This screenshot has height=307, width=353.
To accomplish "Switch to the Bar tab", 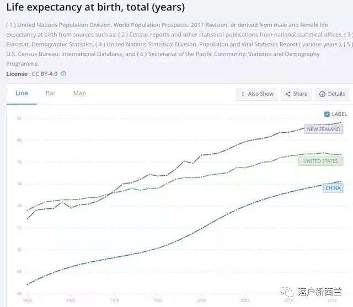I will pos(51,93).
